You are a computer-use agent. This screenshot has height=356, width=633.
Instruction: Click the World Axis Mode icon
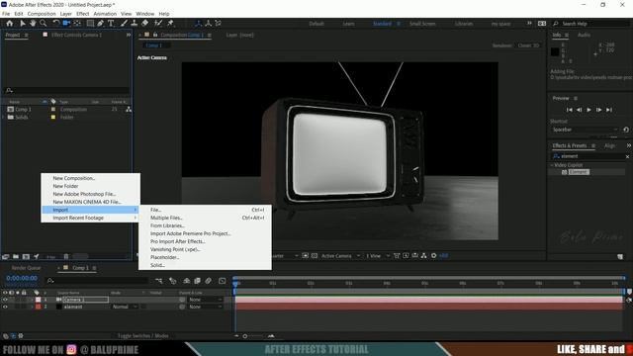pos(209,24)
